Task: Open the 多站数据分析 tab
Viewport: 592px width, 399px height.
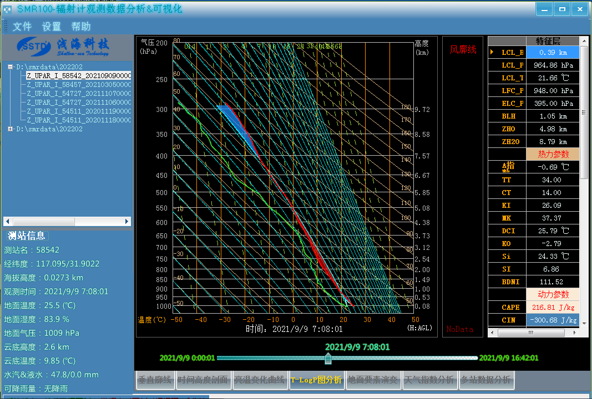Action: point(485,380)
